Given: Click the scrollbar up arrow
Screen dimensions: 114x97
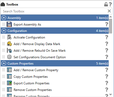Looking at the screenshot, I should click(x=111, y=17).
